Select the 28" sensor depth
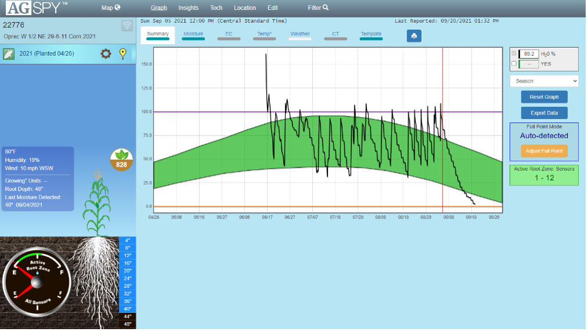Viewport: 588px width, 332px height. [x=128, y=287]
